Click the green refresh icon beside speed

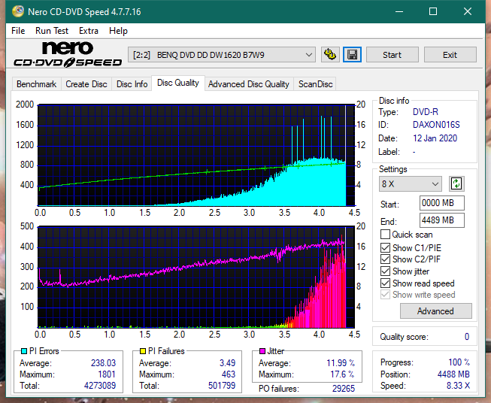[x=456, y=183]
